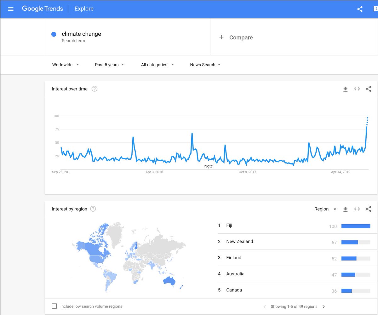
Task: Open the Explore page title
Action: point(84,9)
